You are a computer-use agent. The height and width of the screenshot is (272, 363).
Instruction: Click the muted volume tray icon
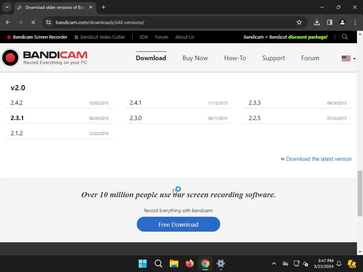pyautogui.click(x=306, y=263)
